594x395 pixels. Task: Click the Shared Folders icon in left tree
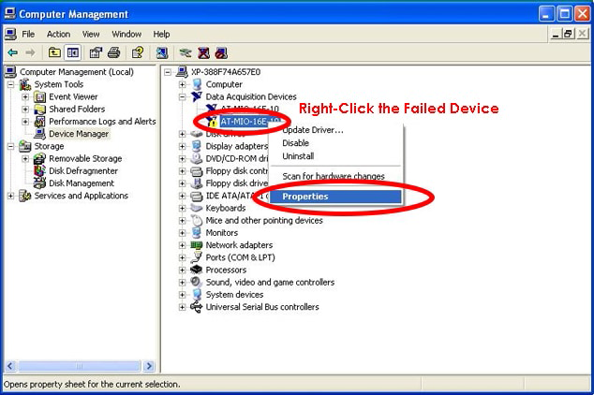tap(39, 110)
